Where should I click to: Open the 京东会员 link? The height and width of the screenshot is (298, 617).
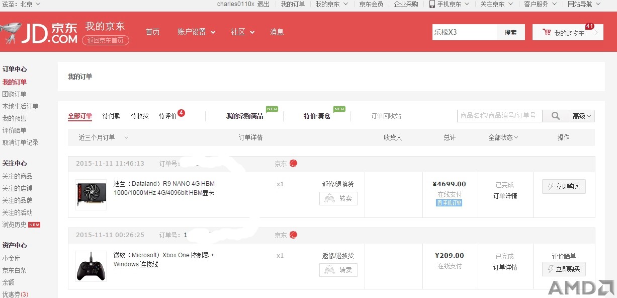click(371, 4)
